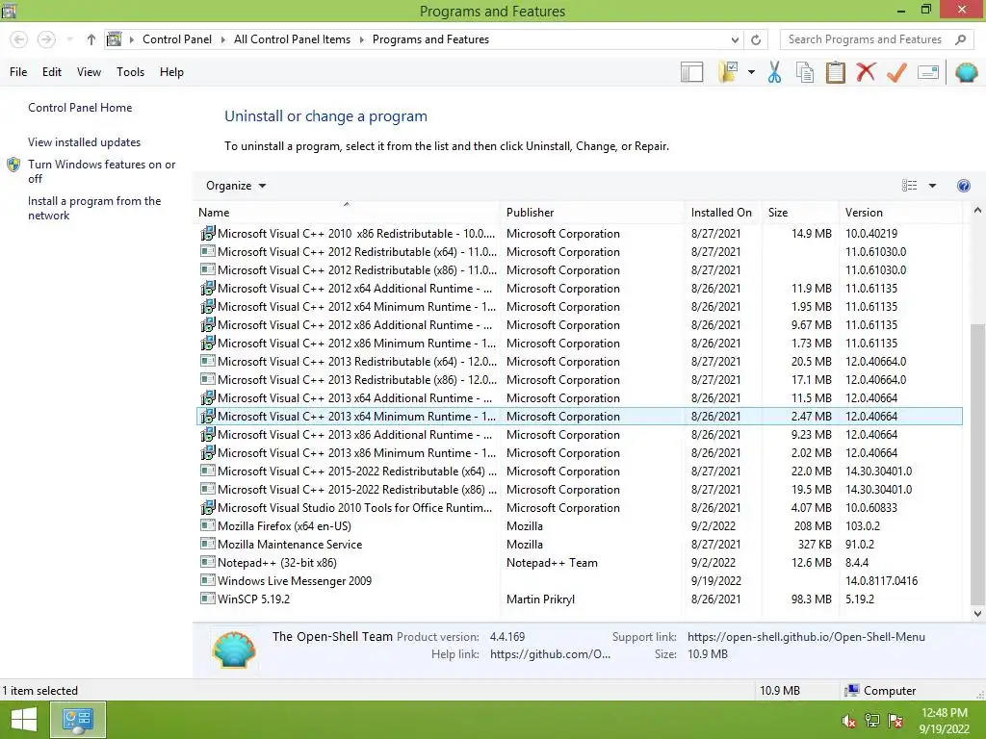The width and height of the screenshot is (986, 739).
Task: Select Notepad++ (32-bit x86) entry
Action: click(579, 562)
